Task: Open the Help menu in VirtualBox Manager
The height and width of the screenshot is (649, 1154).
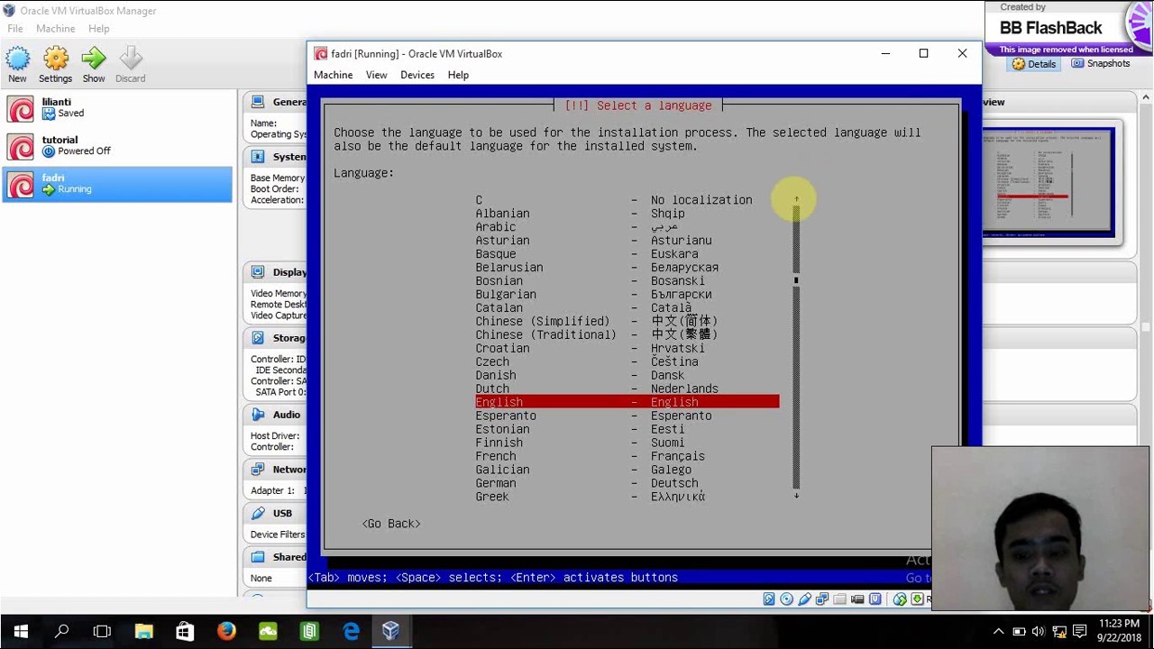Action: pos(99,29)
